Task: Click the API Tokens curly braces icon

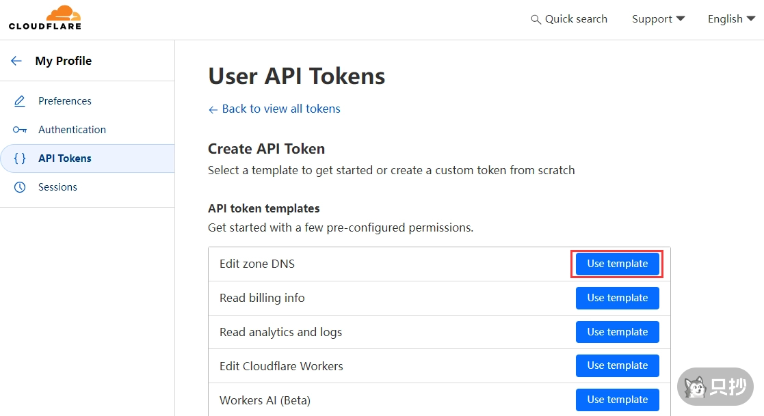Action: (x=20, y=158)
